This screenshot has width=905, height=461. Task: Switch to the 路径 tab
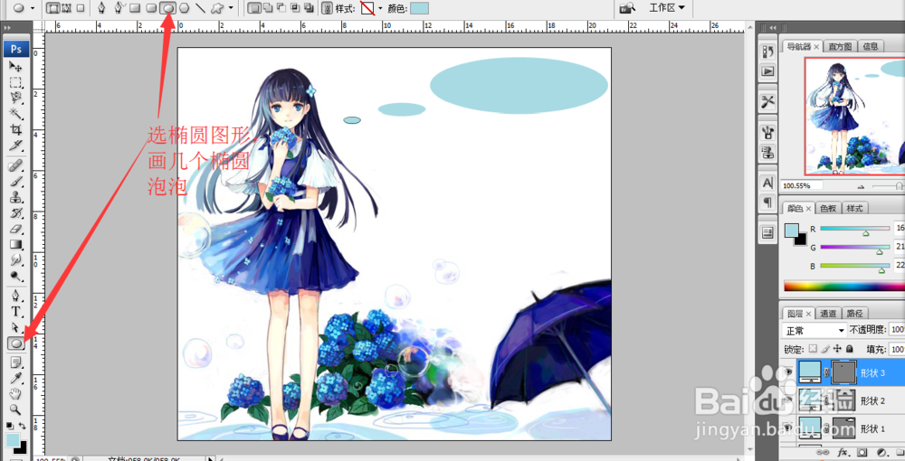coord(854,314)
